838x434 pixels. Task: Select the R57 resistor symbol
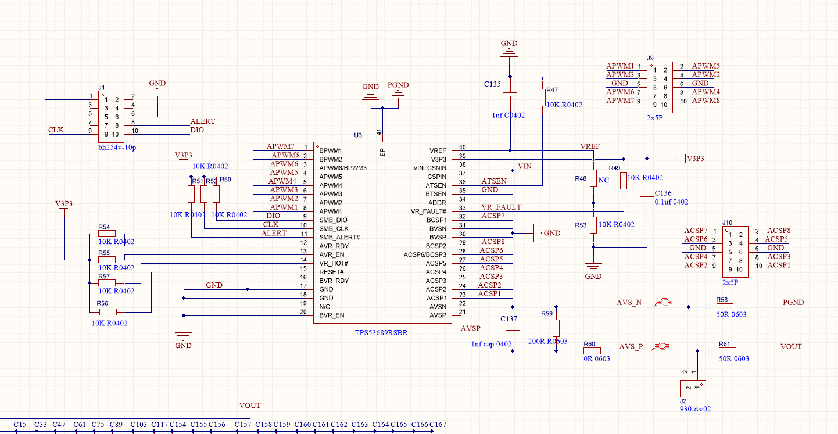(107, 283)
